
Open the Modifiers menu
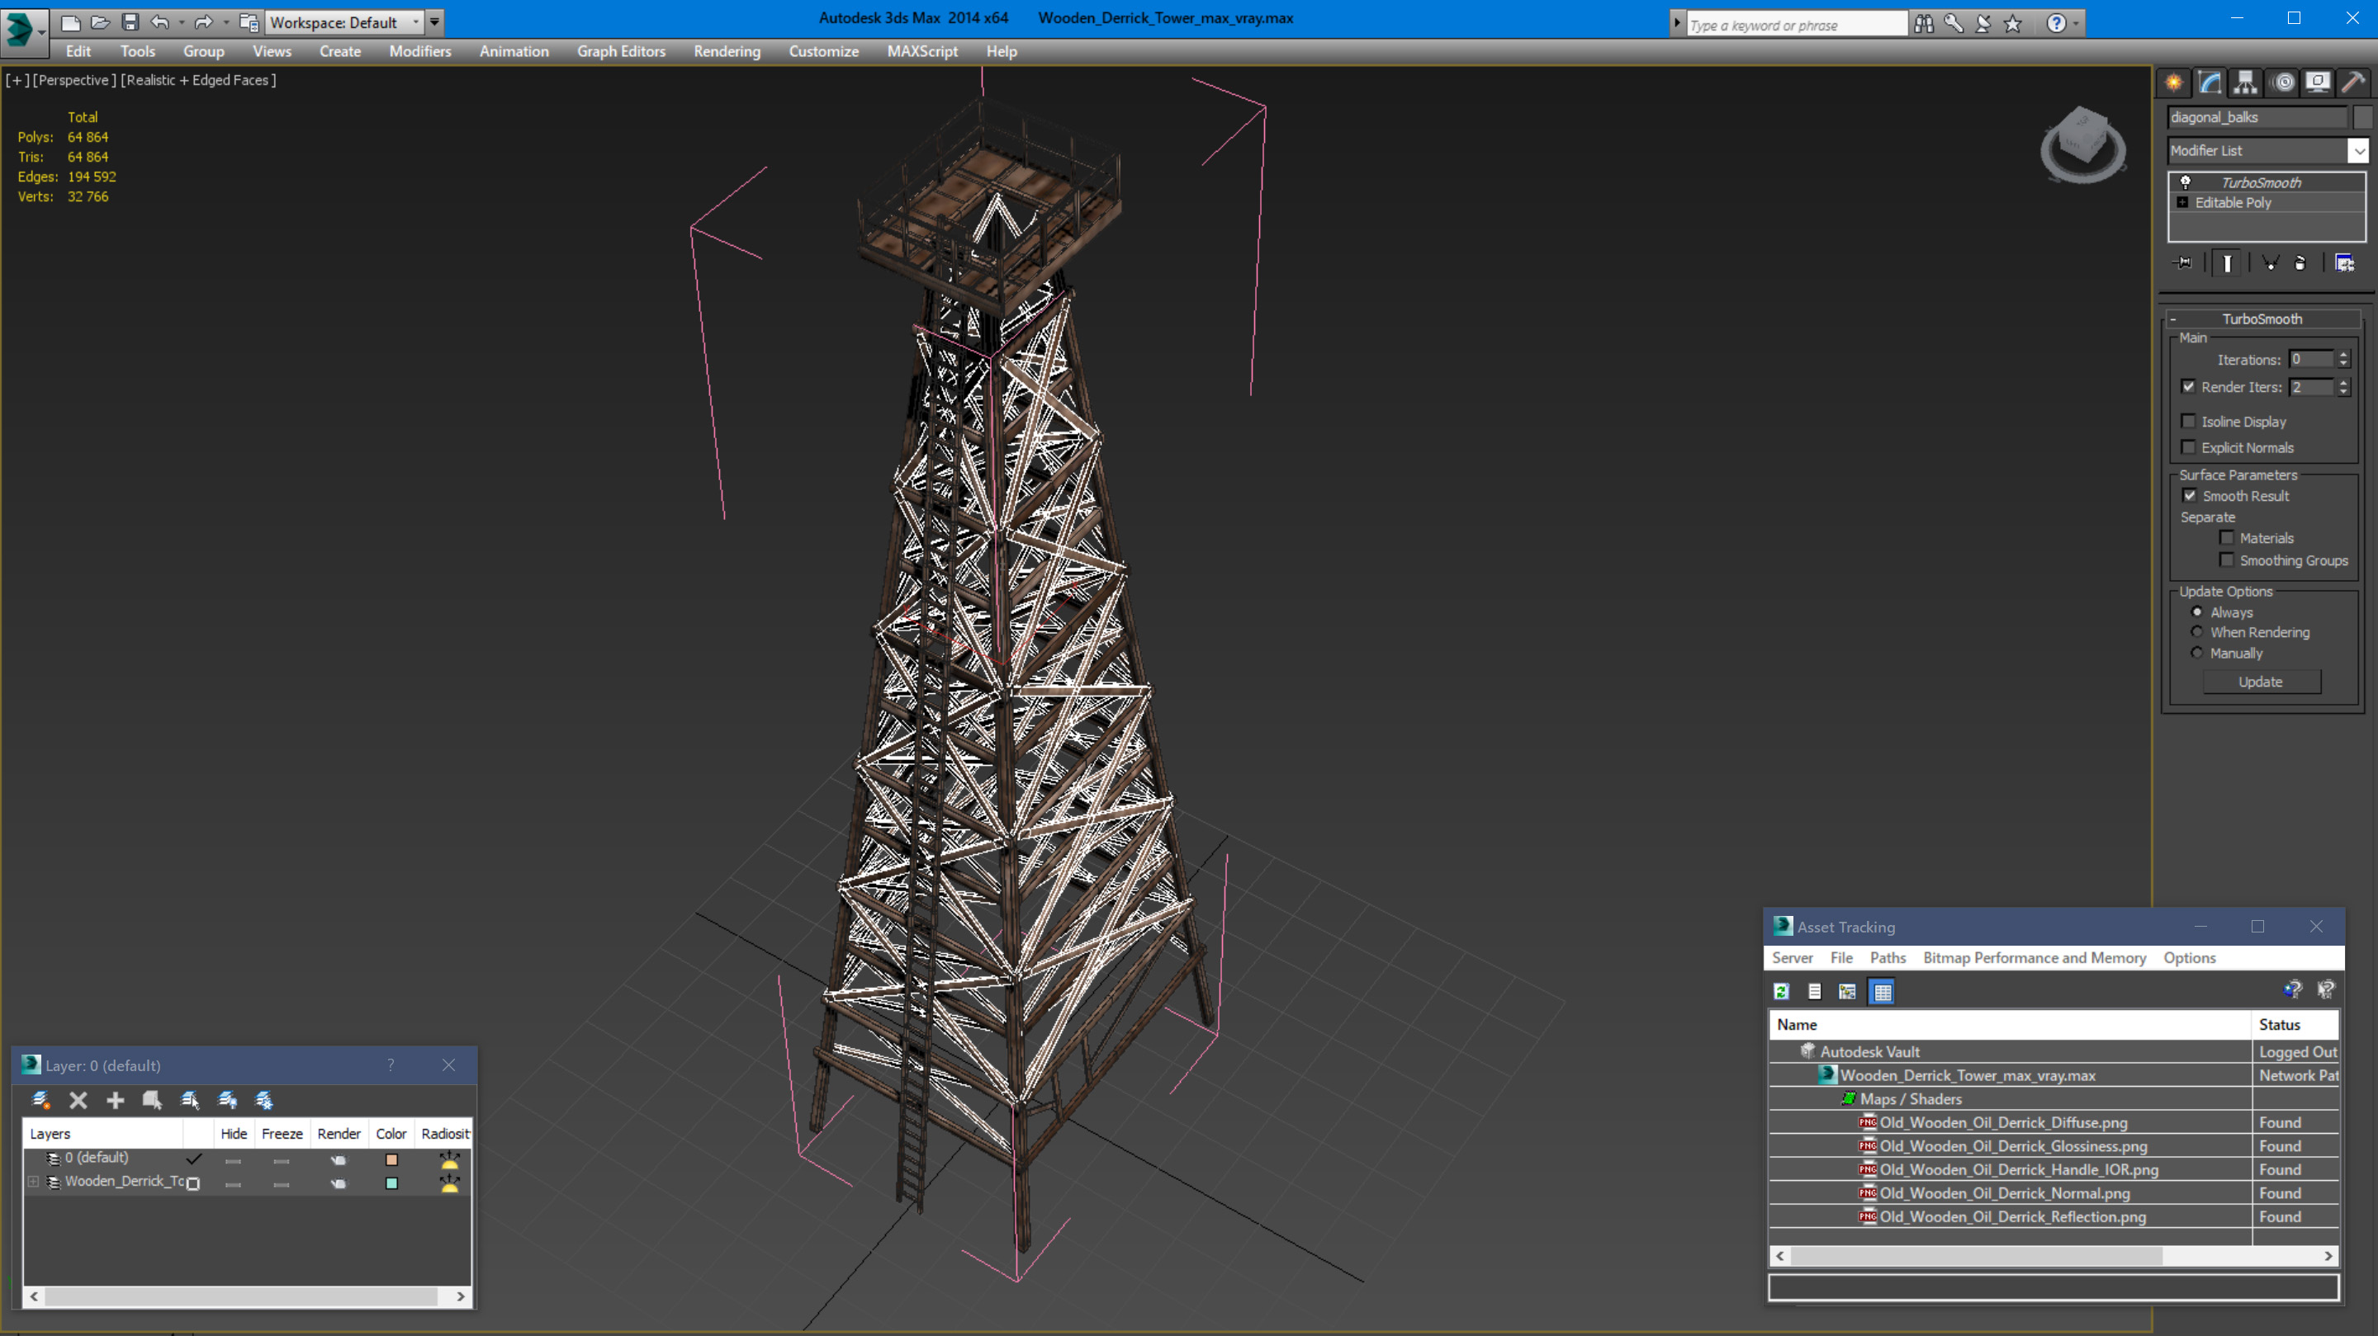click(420, 52)
